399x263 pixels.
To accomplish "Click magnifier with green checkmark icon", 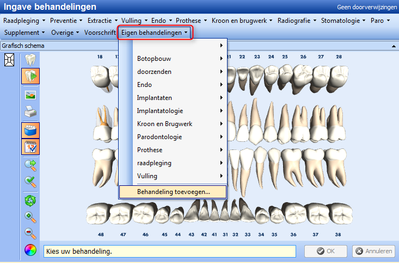I will pos(30,181).
